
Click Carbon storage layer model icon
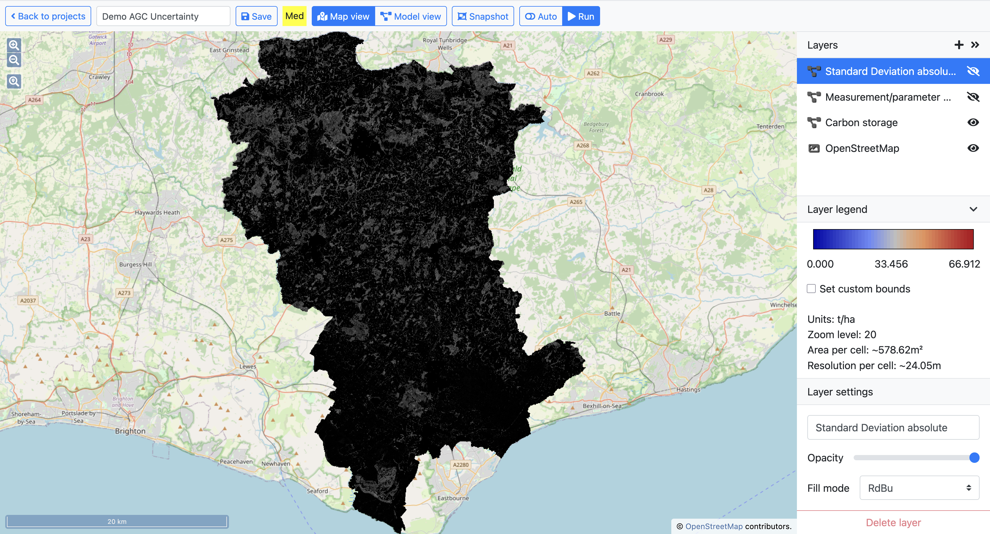click(x=814, y=123)
